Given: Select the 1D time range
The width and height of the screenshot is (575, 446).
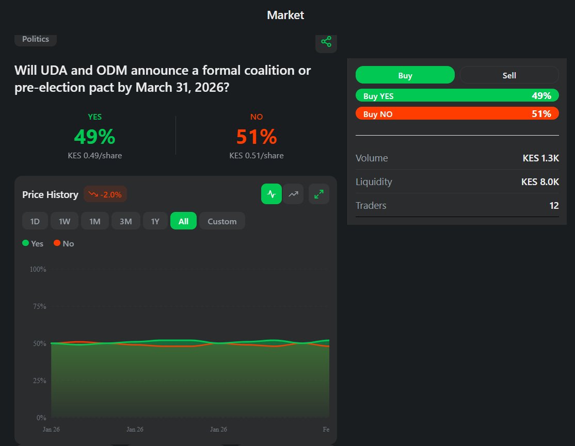Looking at the screenshot, I should (35, 221).
